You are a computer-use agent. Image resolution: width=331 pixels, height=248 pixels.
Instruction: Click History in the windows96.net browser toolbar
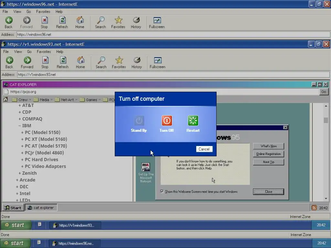[136, 22]
